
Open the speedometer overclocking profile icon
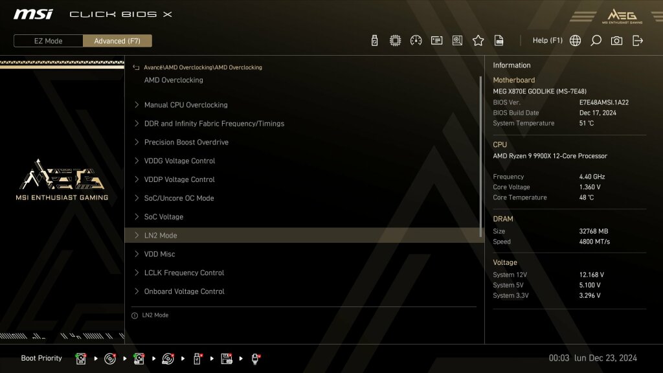(x=416, y=41)
